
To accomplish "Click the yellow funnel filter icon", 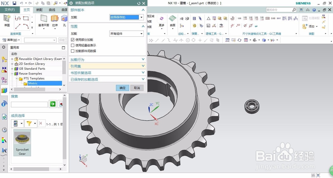I will click(29, 123).
